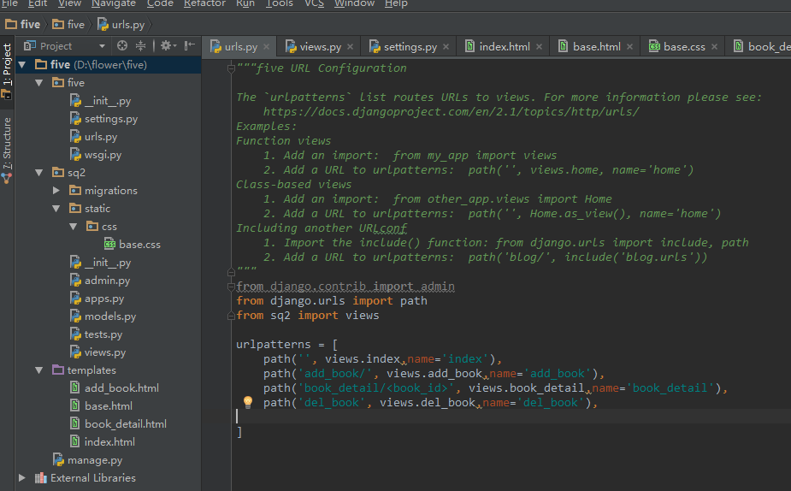Fold the docstring using gutter fold marker
791x491 pixels.
231,68
